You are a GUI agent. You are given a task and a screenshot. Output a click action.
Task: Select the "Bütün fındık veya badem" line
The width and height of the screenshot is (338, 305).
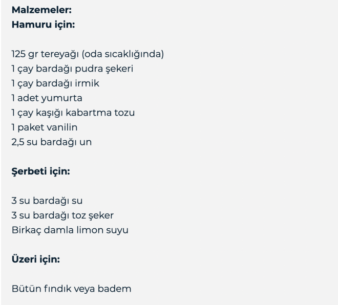tap(71, 289)
